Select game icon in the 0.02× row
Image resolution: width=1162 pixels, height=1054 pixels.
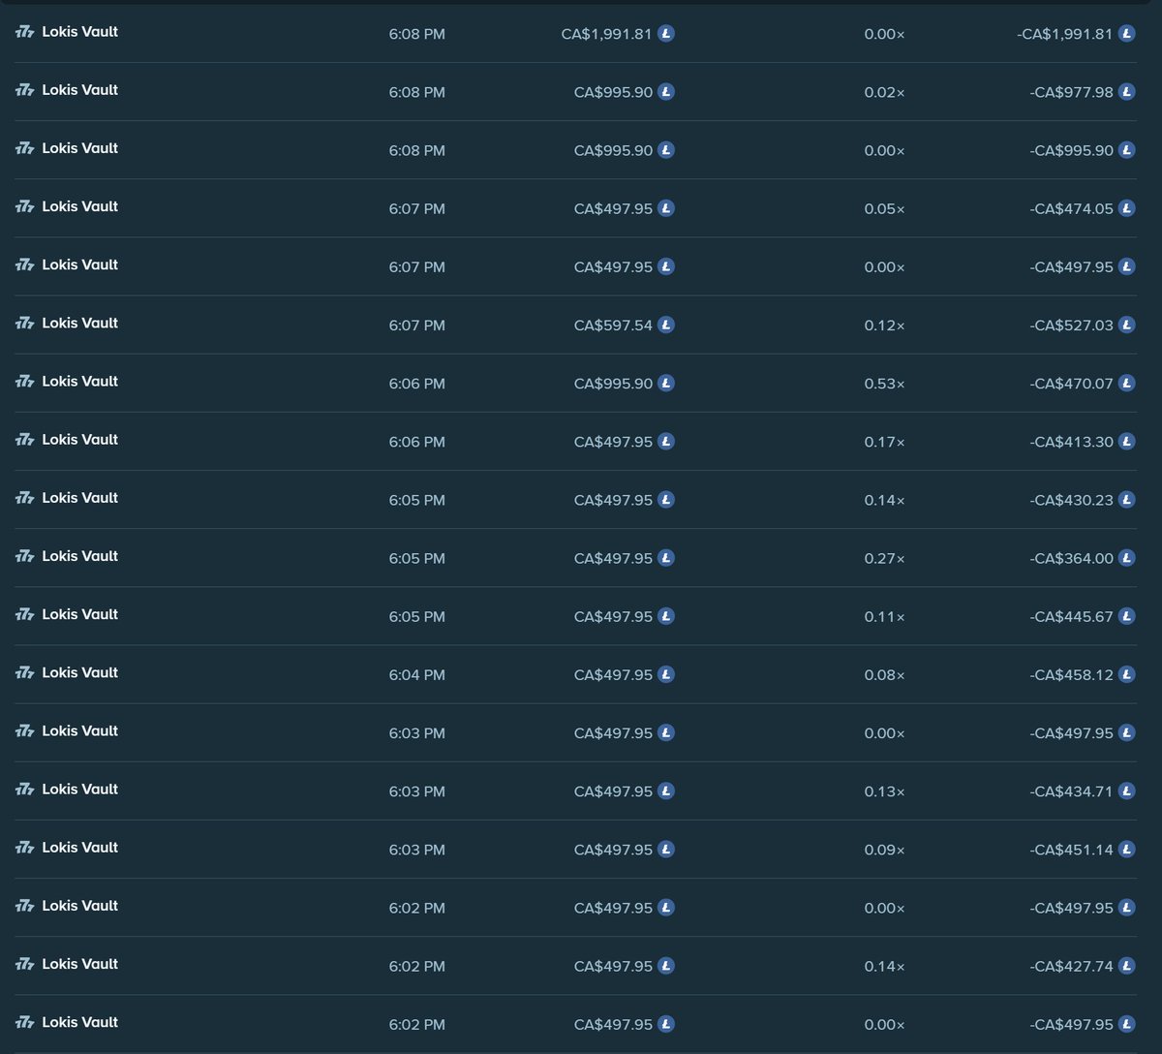[25, 90]
